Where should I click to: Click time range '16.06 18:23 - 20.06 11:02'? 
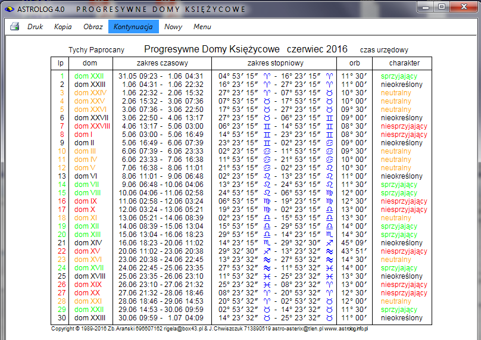[161, 243]
